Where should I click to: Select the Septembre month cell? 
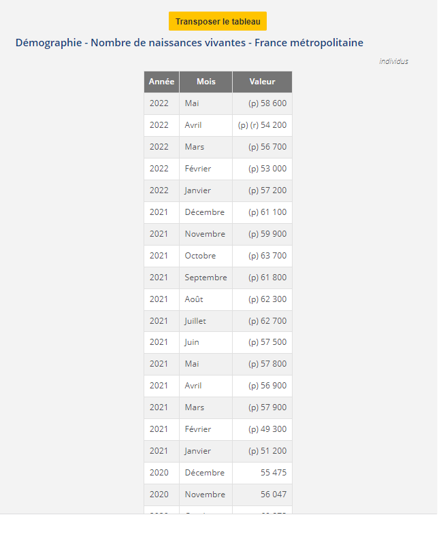(x=206, y=278)
